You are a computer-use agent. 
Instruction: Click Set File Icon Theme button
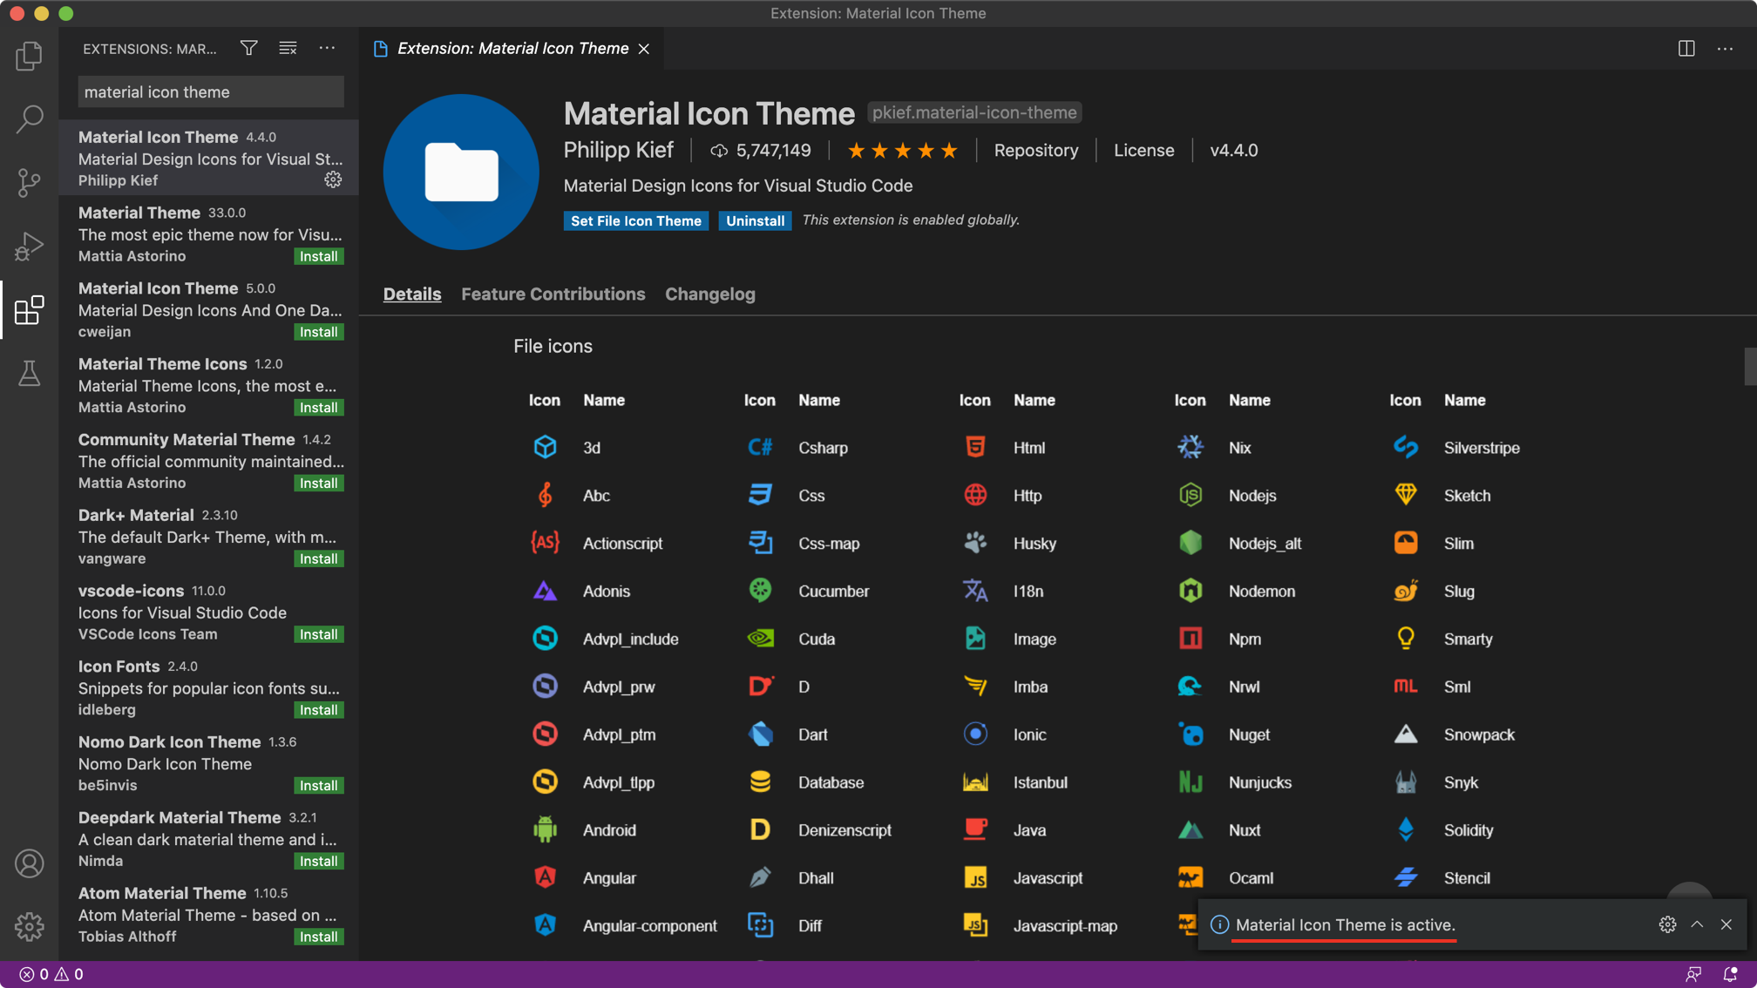coord(635,221)
